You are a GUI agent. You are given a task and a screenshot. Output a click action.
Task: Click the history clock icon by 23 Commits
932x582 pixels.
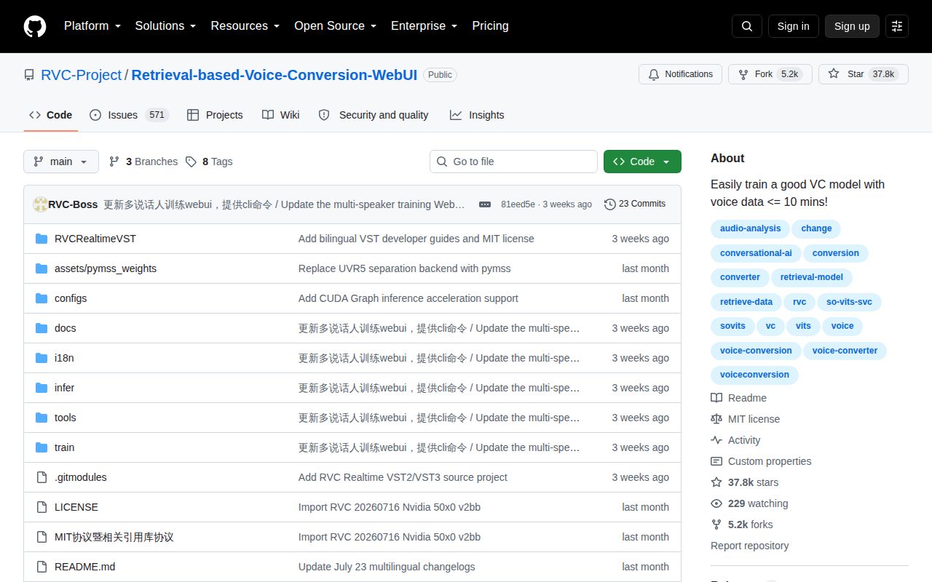point(610,204)
